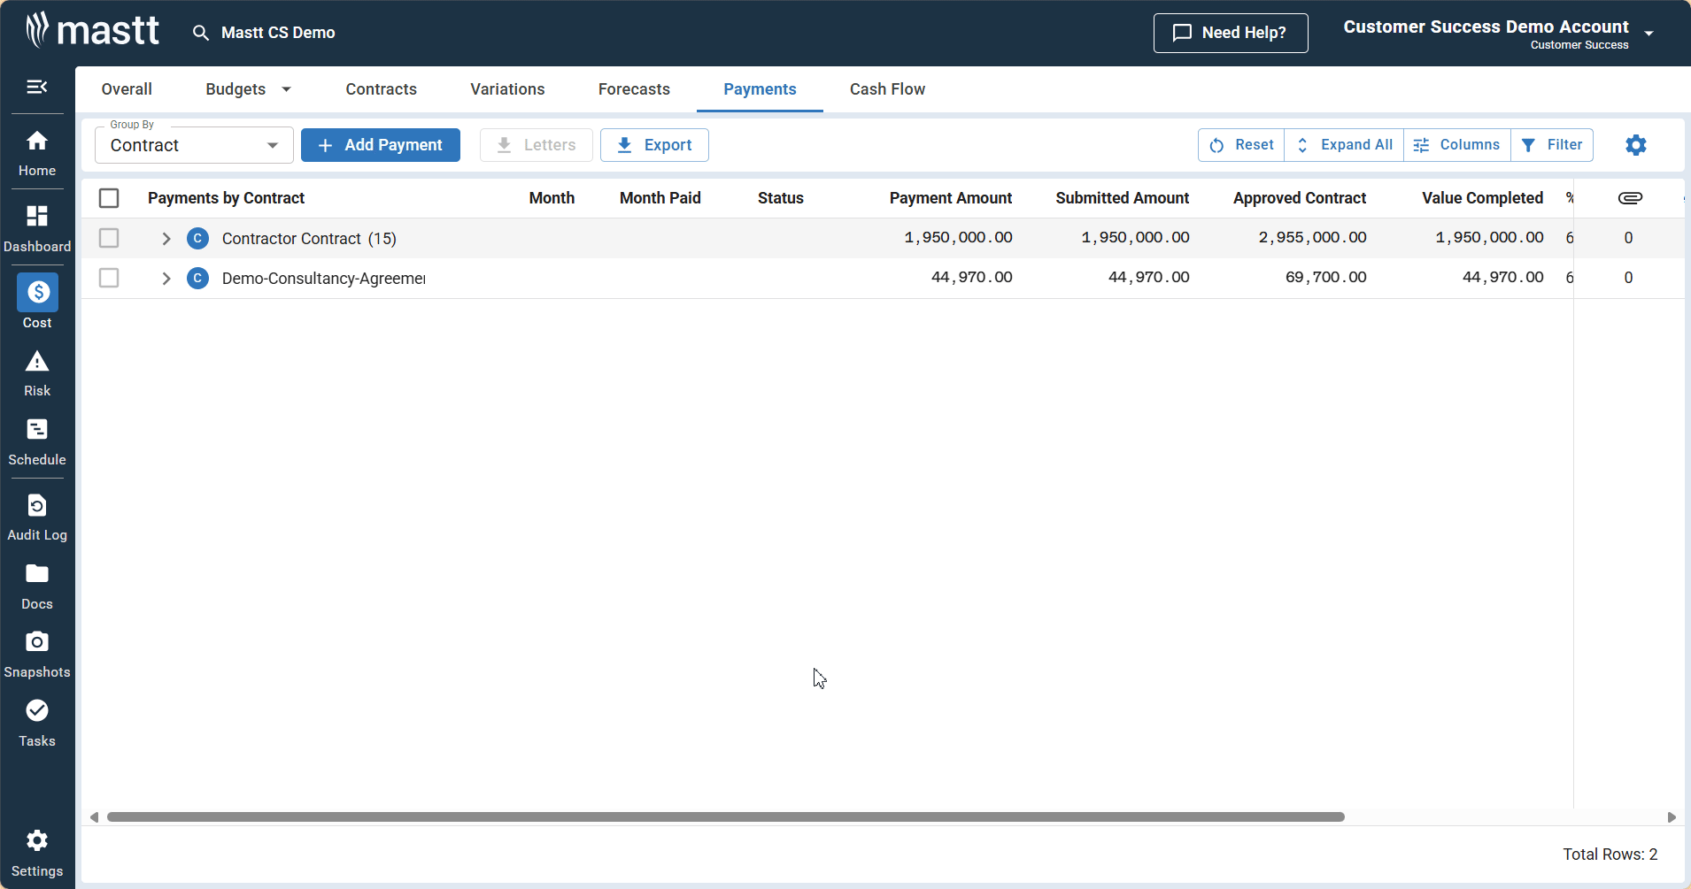
Task: Sort by Month Paid column header
Action: 660,198
